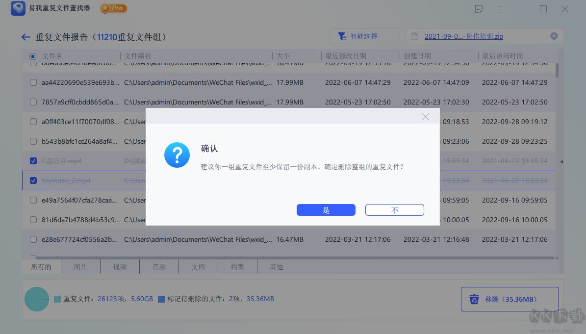Screen dimensions: 586x334
Task: Click the file name C盘迁移.mp4
Action: (61, 161)
